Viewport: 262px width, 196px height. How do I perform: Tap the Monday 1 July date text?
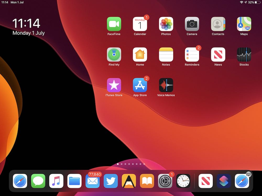[29, 33]
